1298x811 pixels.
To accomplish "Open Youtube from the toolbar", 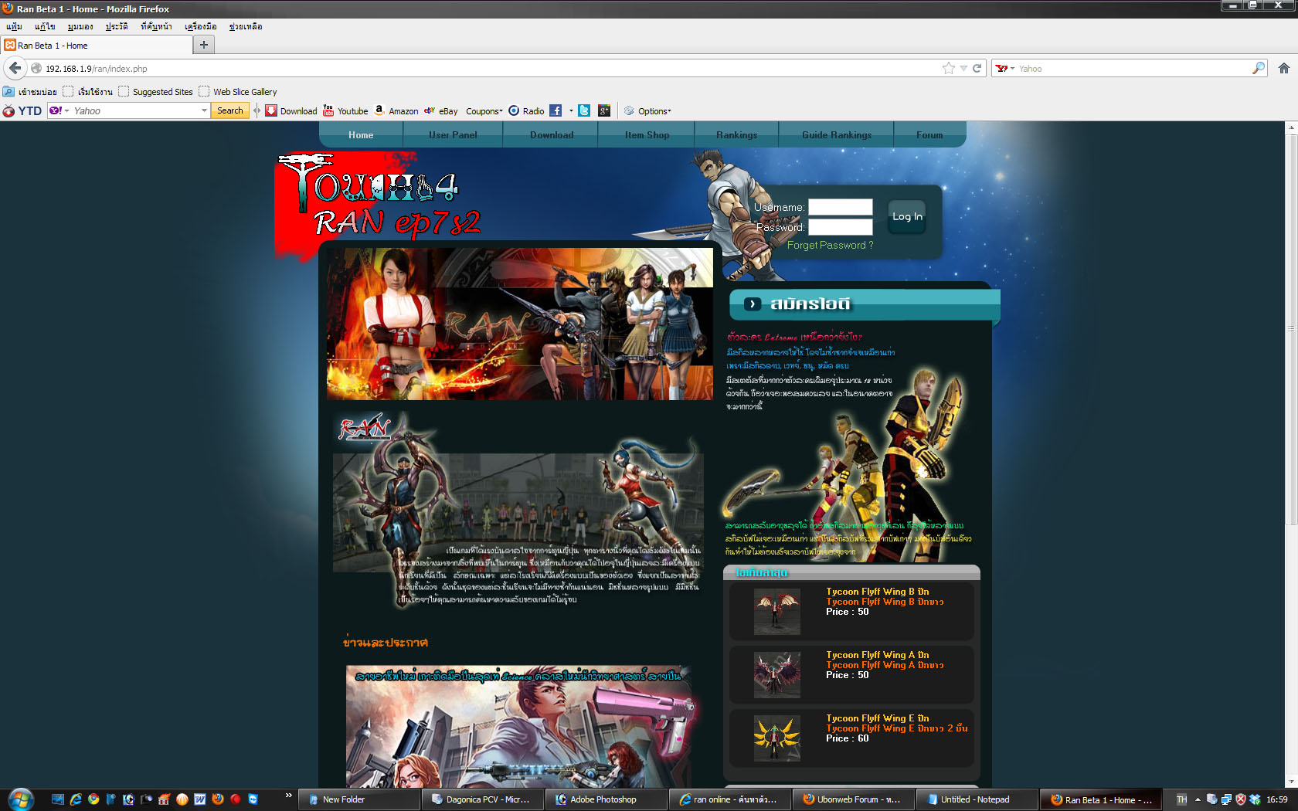I will click(x=345, y=110).
